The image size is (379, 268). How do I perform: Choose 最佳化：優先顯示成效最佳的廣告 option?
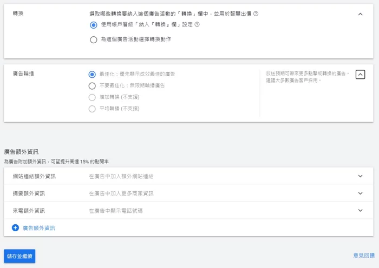pos(92,75)
